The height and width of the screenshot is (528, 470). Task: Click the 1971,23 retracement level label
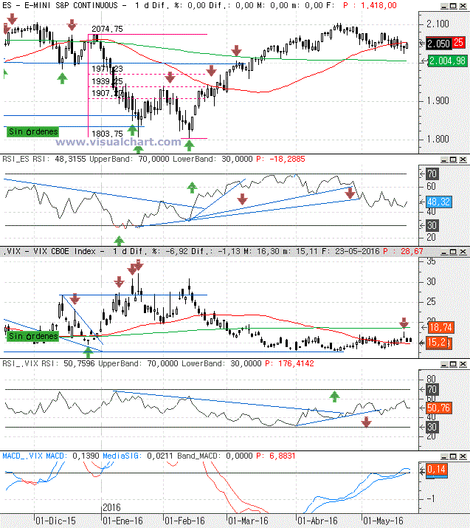107,69
